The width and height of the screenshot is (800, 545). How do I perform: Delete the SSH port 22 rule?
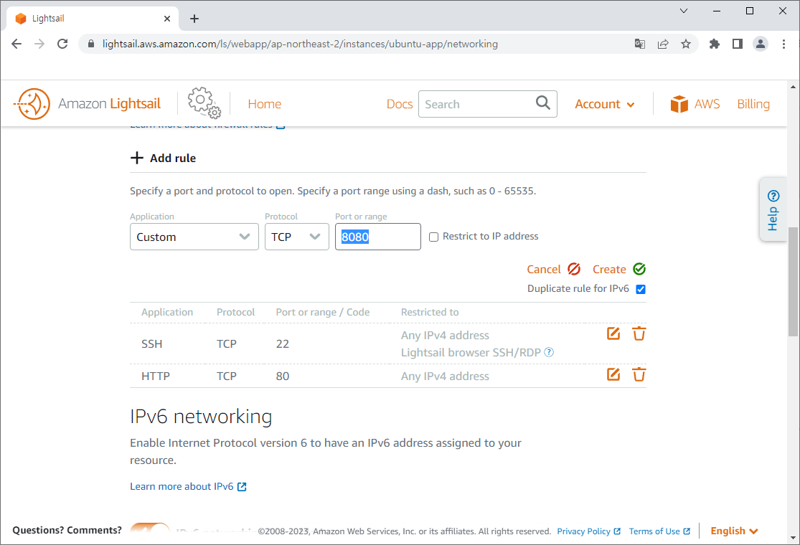coord(639,333)
